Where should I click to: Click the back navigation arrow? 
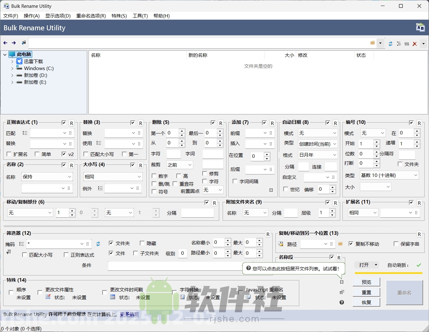(5, 43)
